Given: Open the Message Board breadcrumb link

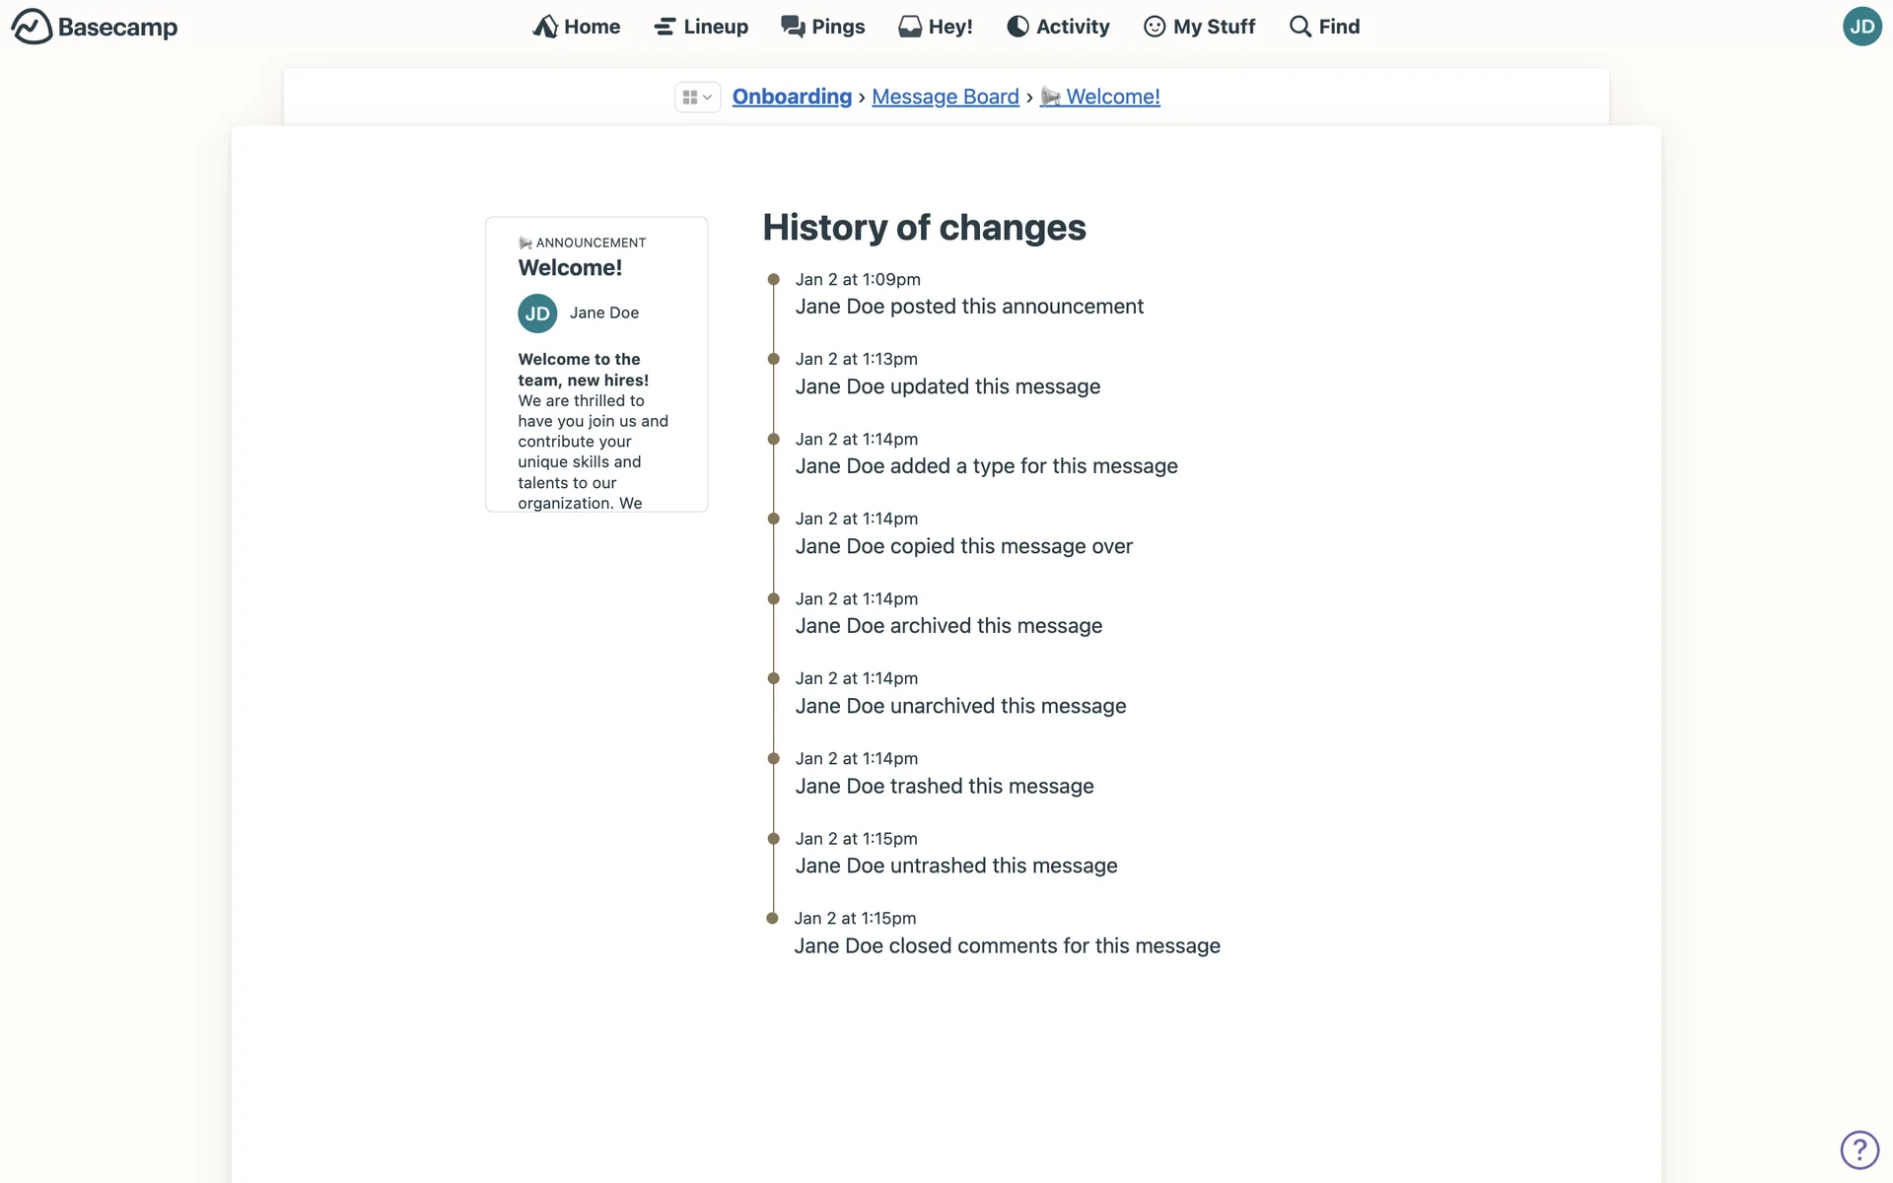Looking at the screenshot, I should pyautogui.click(x=945, y=97).
